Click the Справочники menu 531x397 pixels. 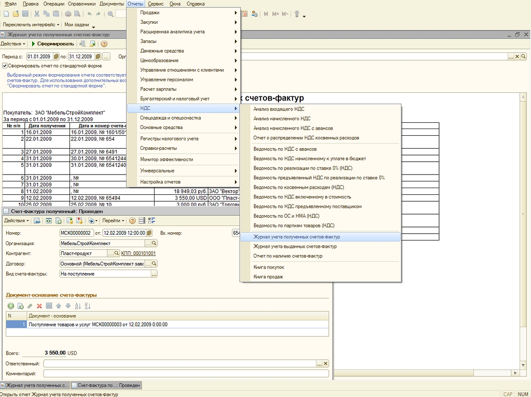(x=81, y=4)
